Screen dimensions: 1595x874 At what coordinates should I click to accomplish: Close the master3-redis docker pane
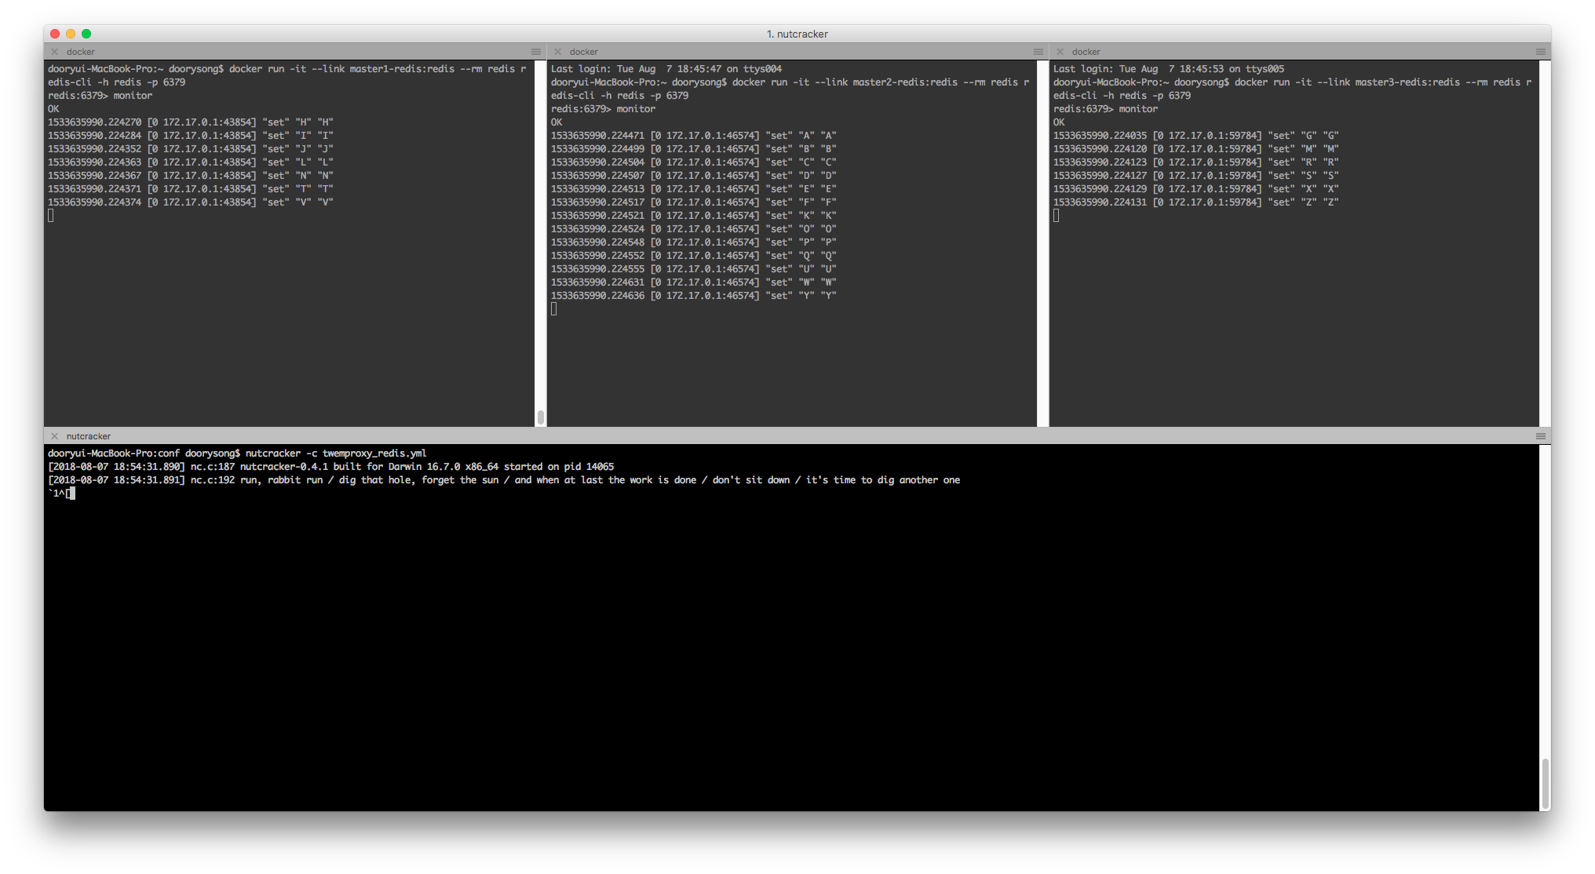click(x=1060, y=52)
